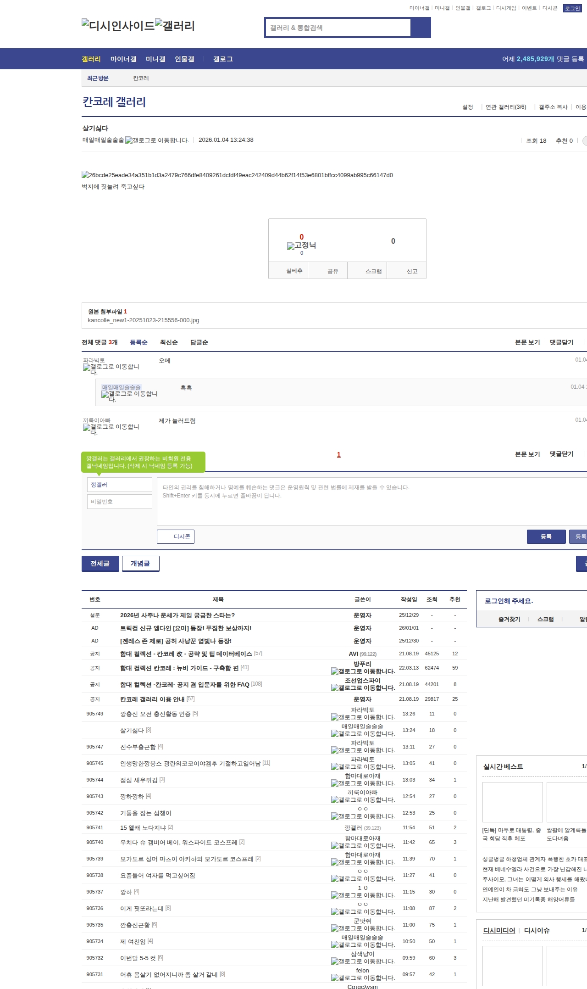
Task: Open the post titled 진수부출근함
Action: (138, 747)
